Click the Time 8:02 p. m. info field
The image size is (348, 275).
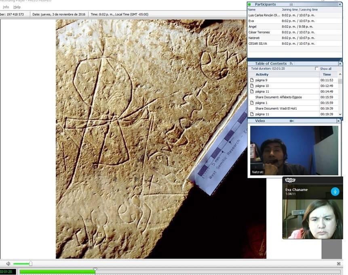pos(119,15)
